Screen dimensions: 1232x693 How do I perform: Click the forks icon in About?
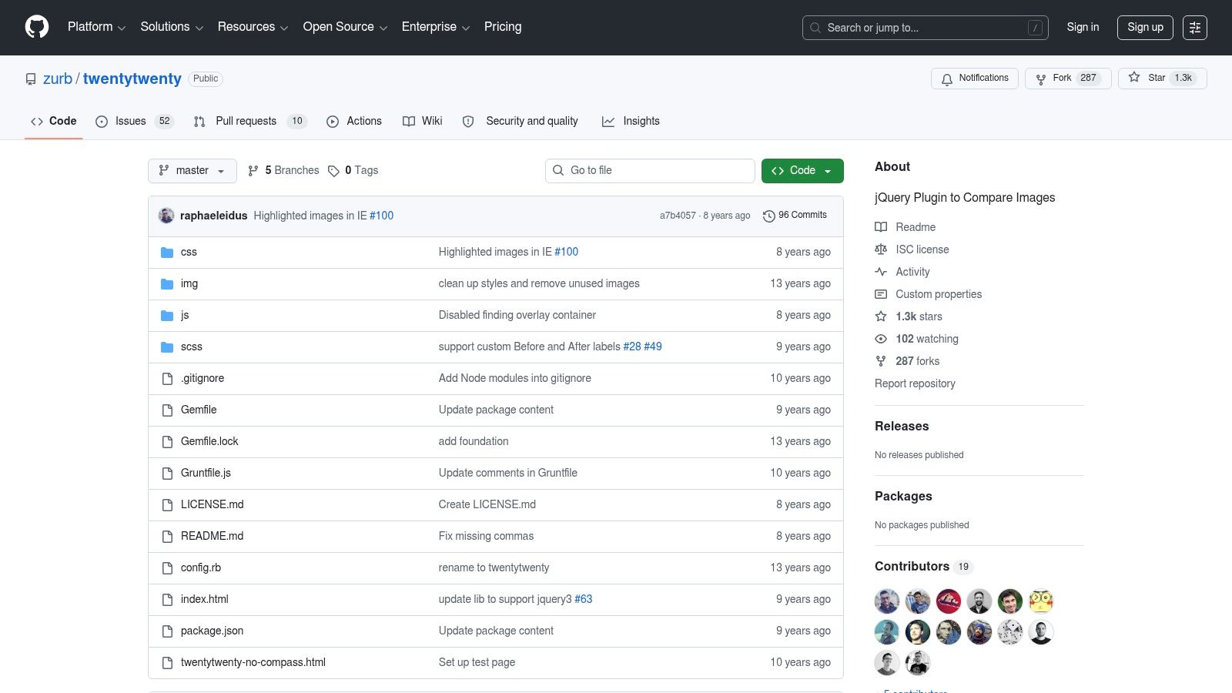(881, 361)
